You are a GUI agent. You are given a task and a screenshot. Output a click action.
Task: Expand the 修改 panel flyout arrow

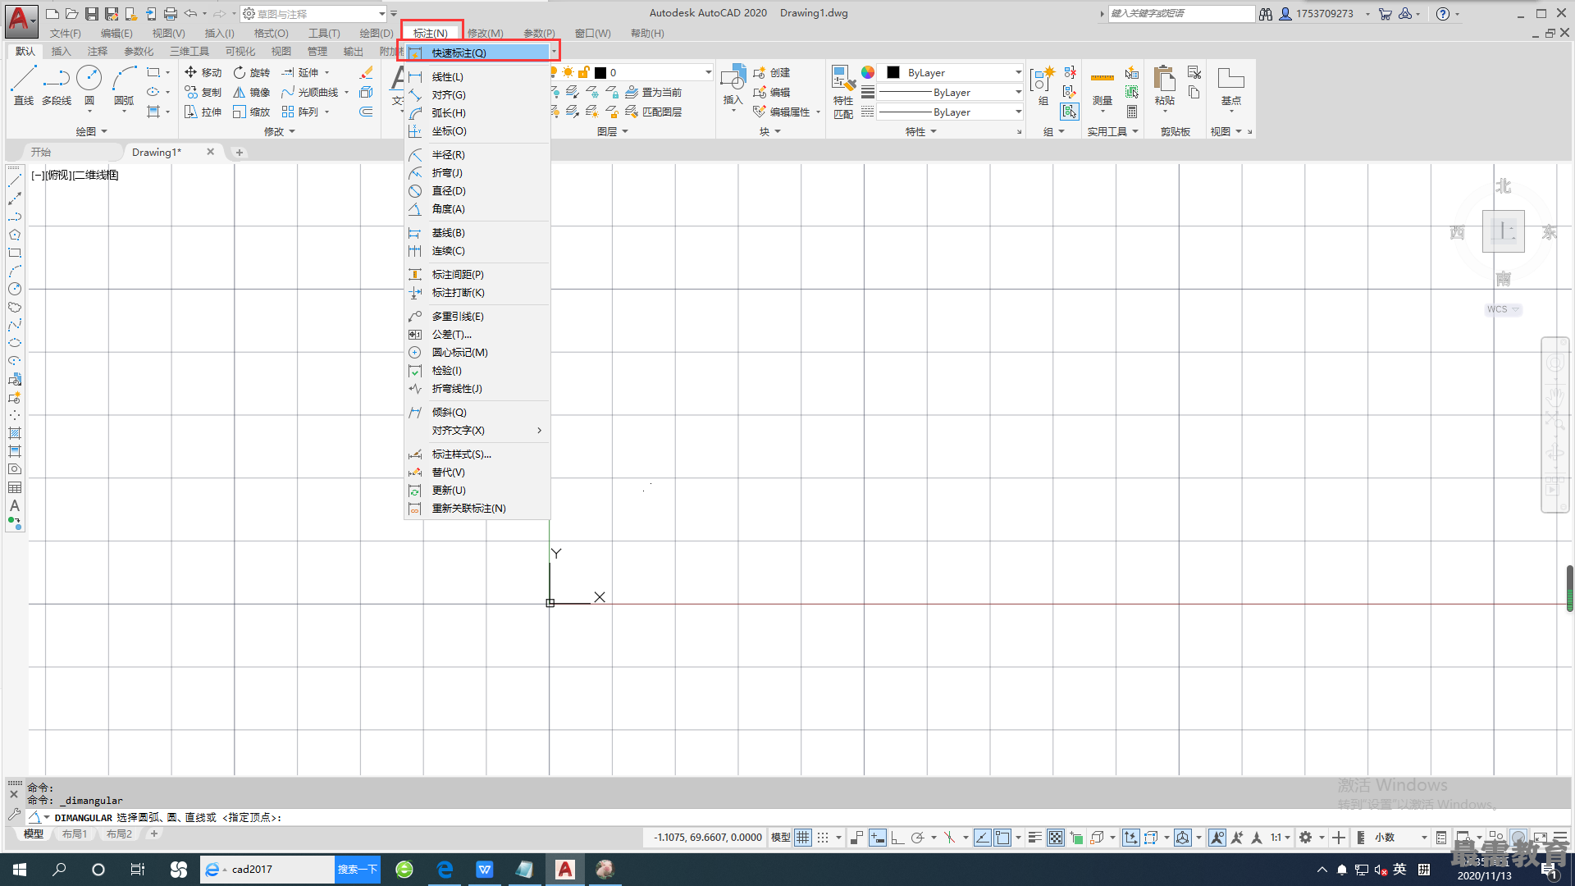[291, 131]
